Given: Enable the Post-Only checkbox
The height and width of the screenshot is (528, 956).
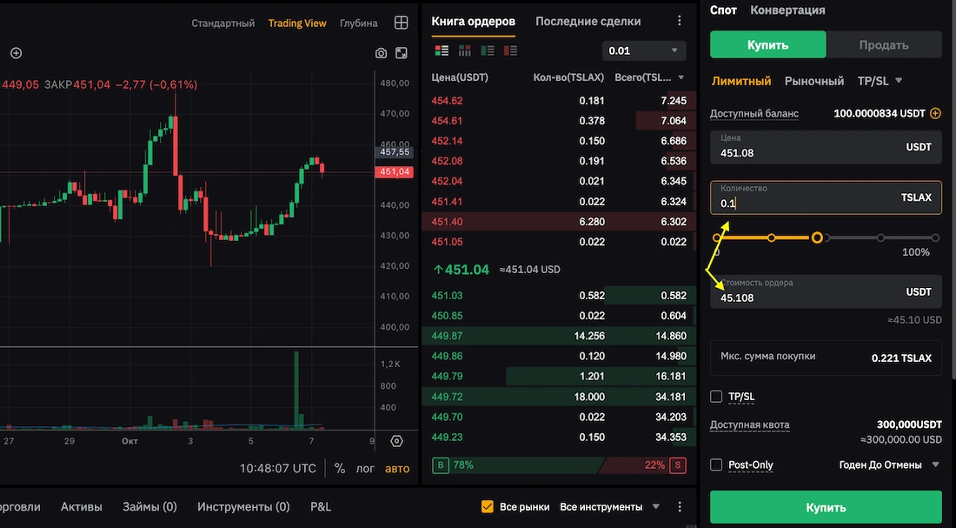Looking at the screenshot, I should tap(716, 465).
